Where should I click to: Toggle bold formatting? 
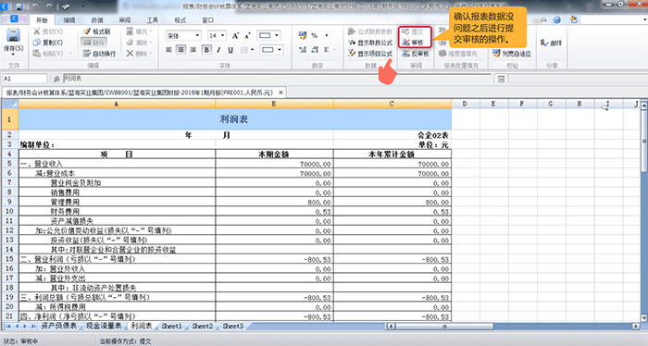click(x=206, y=50)
